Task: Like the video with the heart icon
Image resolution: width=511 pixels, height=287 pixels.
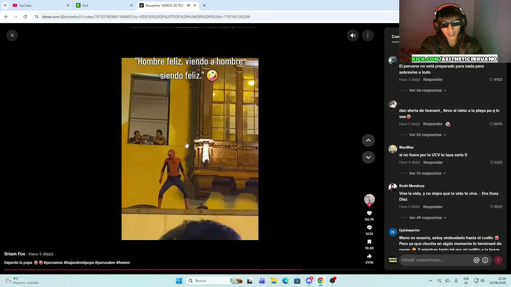Action: coord(369,213)
